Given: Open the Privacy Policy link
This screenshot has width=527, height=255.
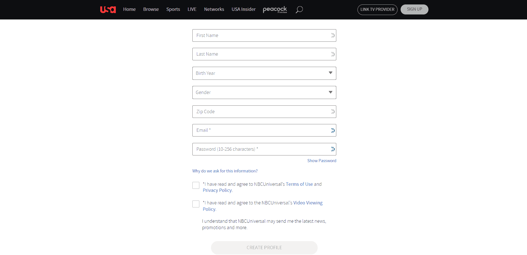Looking at the screenshot, I should (217, 190).
